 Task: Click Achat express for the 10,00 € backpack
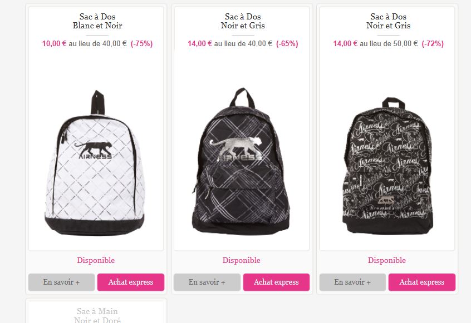click(131, 282)
